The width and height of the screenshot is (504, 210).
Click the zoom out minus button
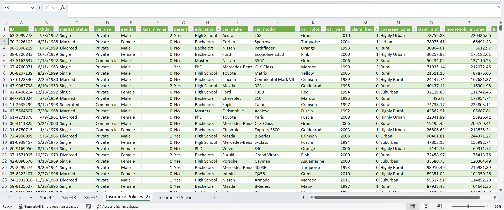(449, 206)
